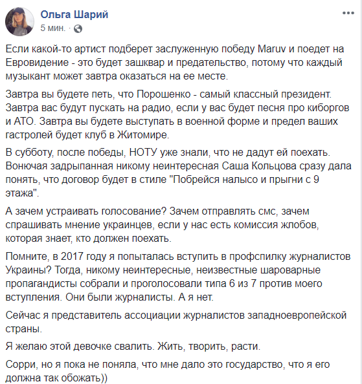Open the post options three-dot menu
The height and width of the screenshot is (384, 362).
click(348, 13)
